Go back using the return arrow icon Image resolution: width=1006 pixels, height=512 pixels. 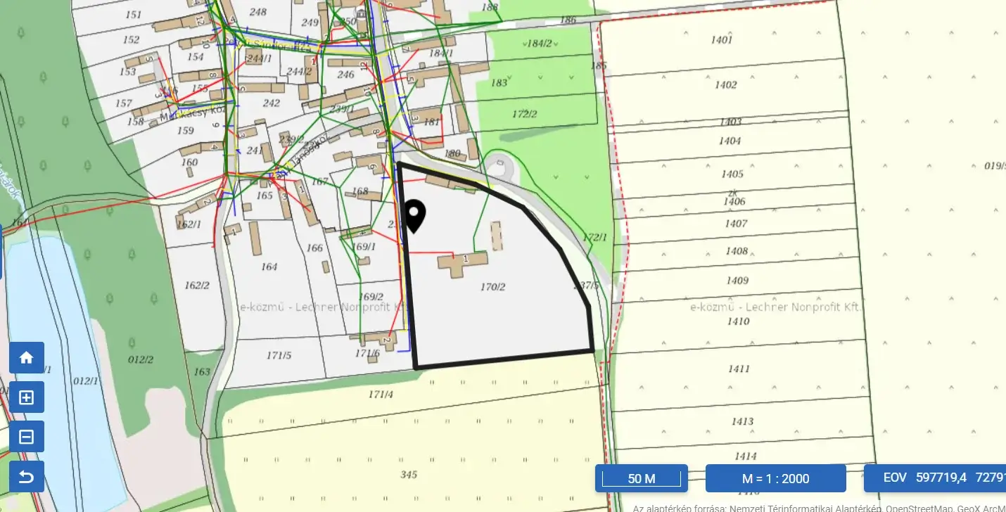point(27,477)
